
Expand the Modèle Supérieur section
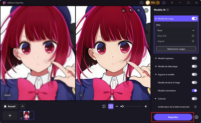[x=156, y=58]
